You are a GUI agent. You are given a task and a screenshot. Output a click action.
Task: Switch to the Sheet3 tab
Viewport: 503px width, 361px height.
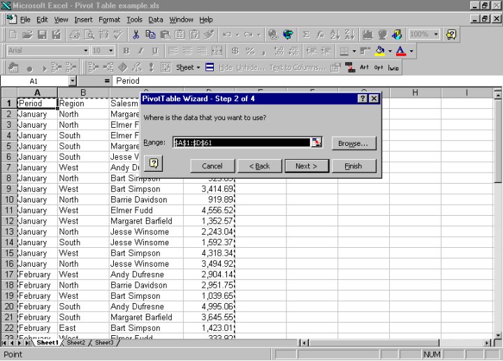[104, 343]
